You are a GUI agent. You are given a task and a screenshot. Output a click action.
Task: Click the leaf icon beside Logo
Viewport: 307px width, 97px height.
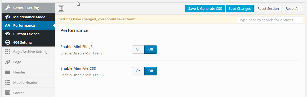click(8, 62)
